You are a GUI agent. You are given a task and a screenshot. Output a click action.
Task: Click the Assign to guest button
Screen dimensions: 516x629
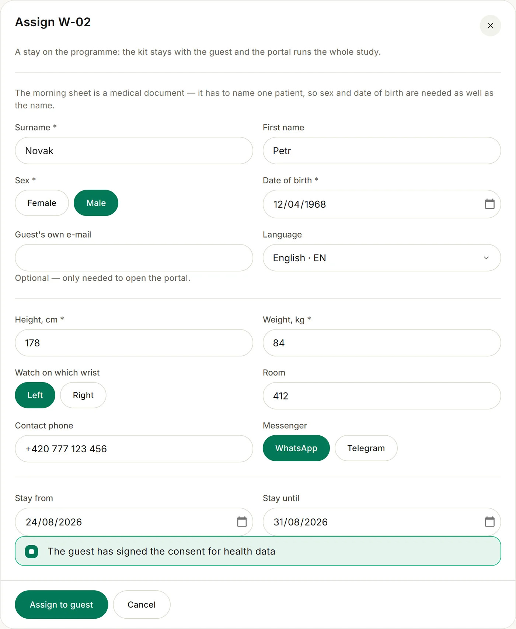click(62, 605)
